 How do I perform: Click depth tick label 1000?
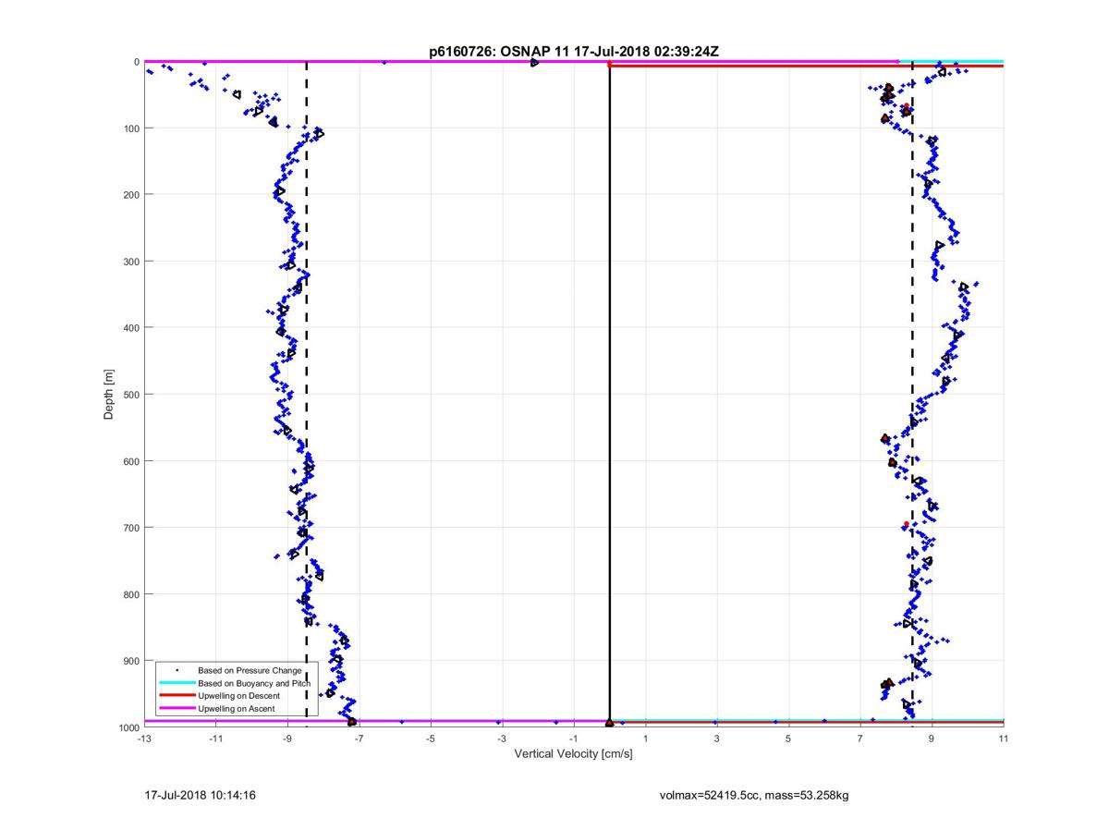tap(128, 726)
